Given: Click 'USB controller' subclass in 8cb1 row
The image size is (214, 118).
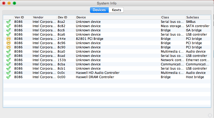Looking at the screenshot, I should click(x=196, y=69).
